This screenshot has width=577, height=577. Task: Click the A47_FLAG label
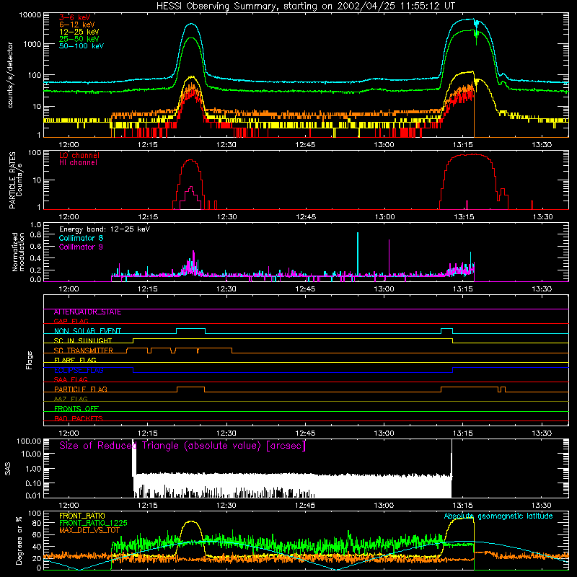click(x=71, y=399)
